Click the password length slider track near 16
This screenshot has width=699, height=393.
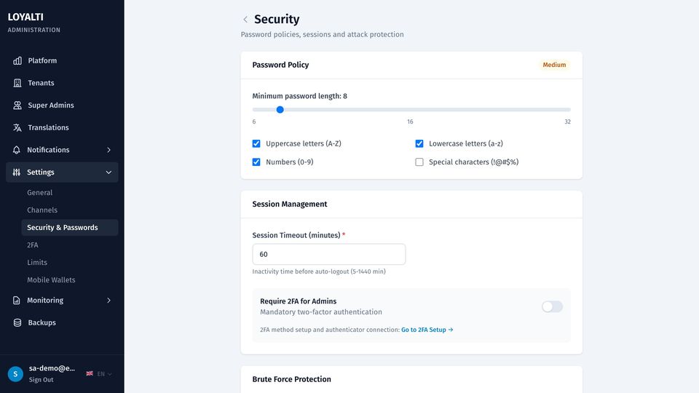tap(410, 110)
